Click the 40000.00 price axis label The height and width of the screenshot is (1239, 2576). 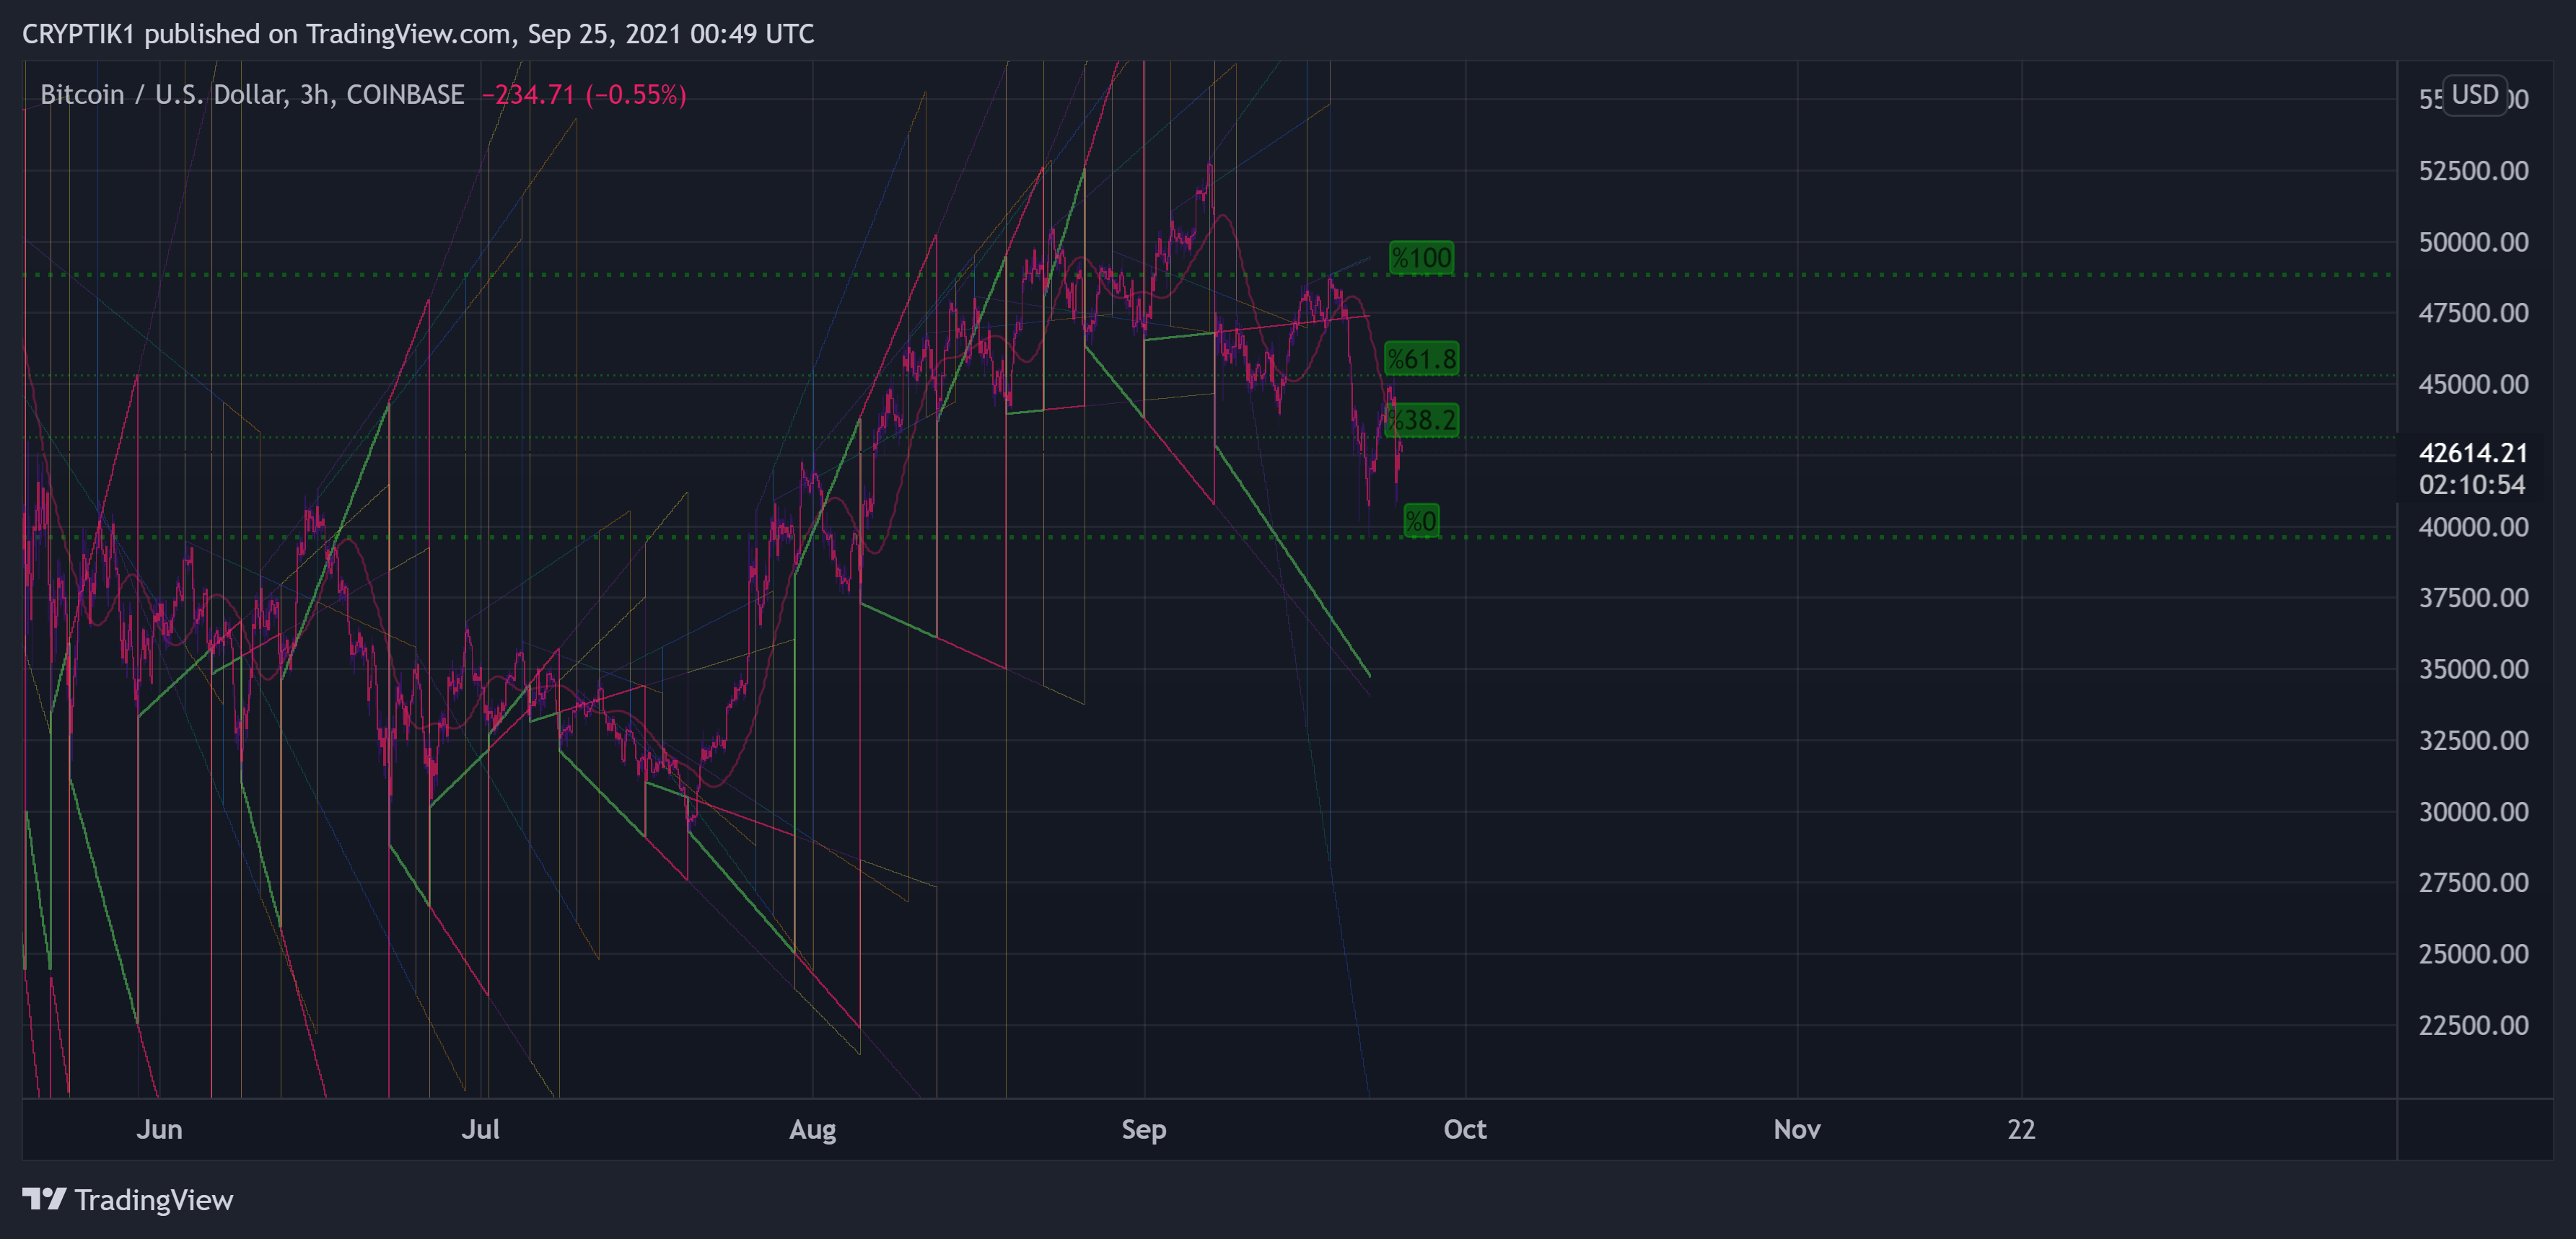pyautogui.click(x=2473, y=526)
